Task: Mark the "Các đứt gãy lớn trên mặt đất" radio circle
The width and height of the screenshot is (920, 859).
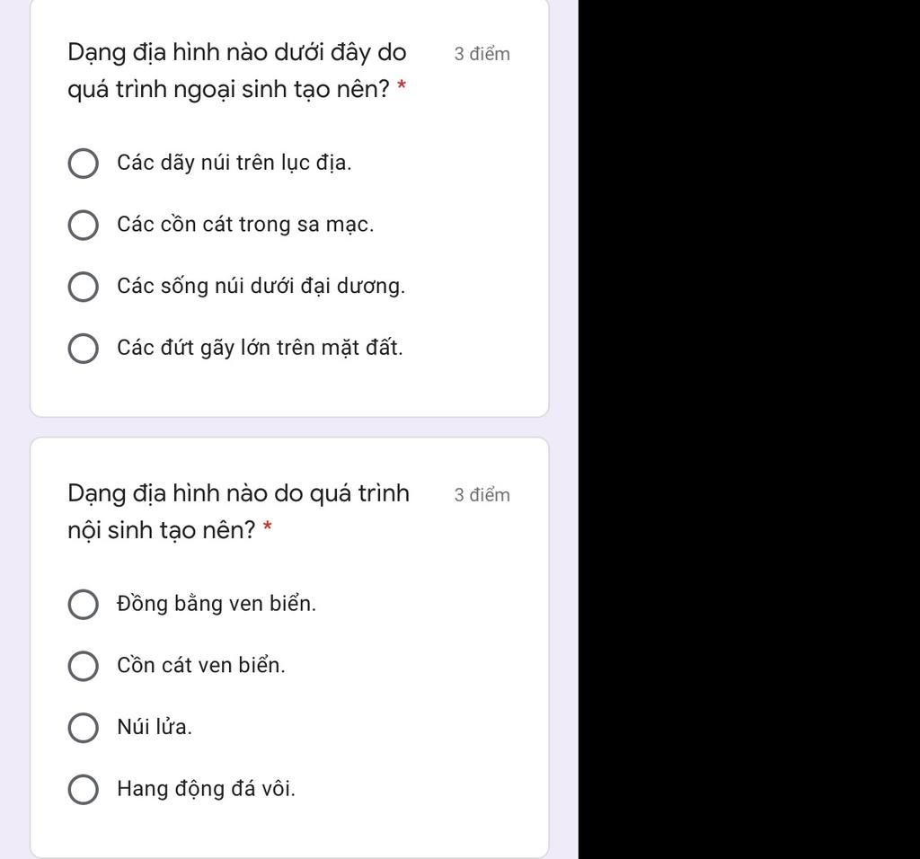Action: [84, 349]
